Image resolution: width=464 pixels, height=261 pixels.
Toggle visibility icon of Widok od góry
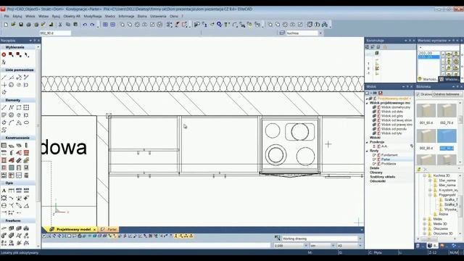374,116
